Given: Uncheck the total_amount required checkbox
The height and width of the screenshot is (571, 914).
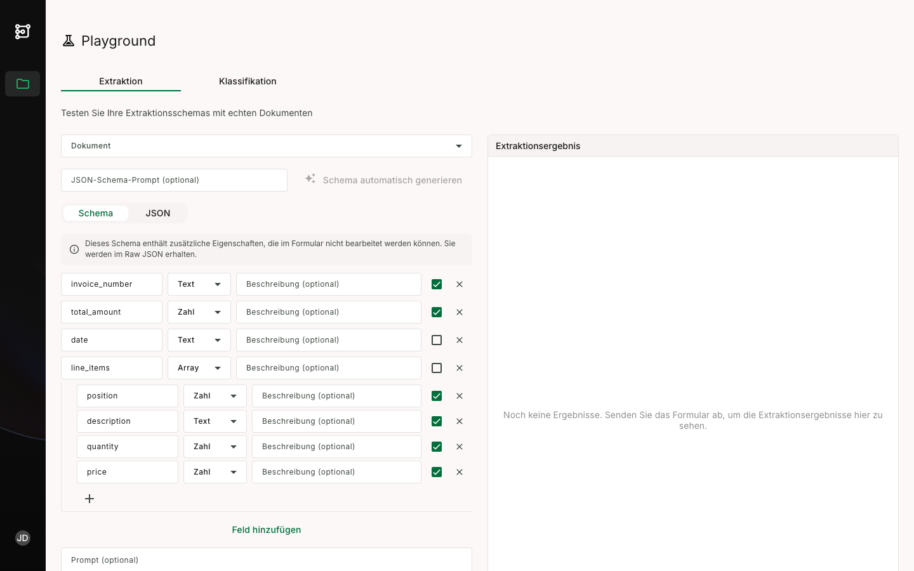Looking at the screenshot, I should point(437,312).
